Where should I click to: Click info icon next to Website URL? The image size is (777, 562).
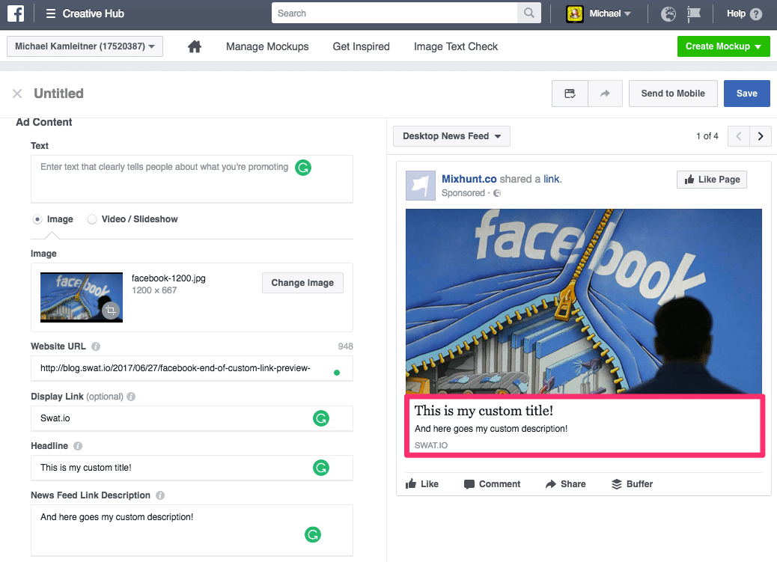pos(96,346)
